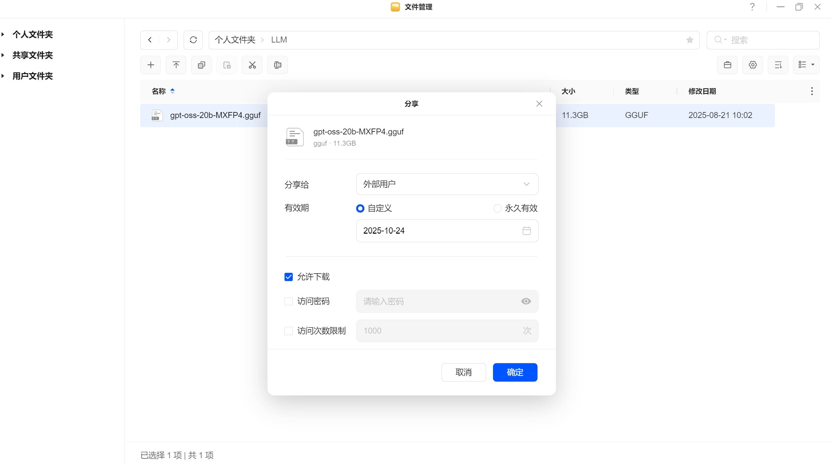Open the settings gear icon

pos(753,65)
